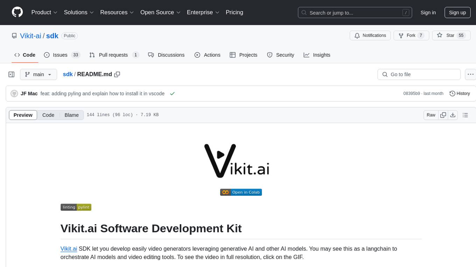The height and width of the screenshot is (267, 476).
Task: Open commit 08395b9
Action: [412, 94]
